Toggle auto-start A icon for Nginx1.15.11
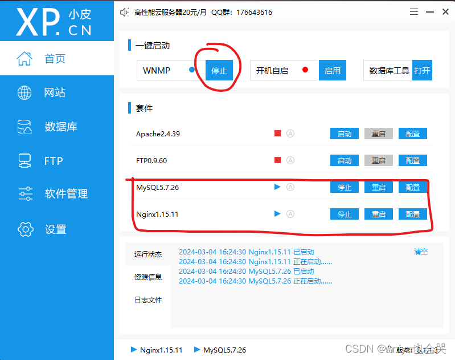The height and width of the screenshot is (360, 455). click(x=290, y=214)
